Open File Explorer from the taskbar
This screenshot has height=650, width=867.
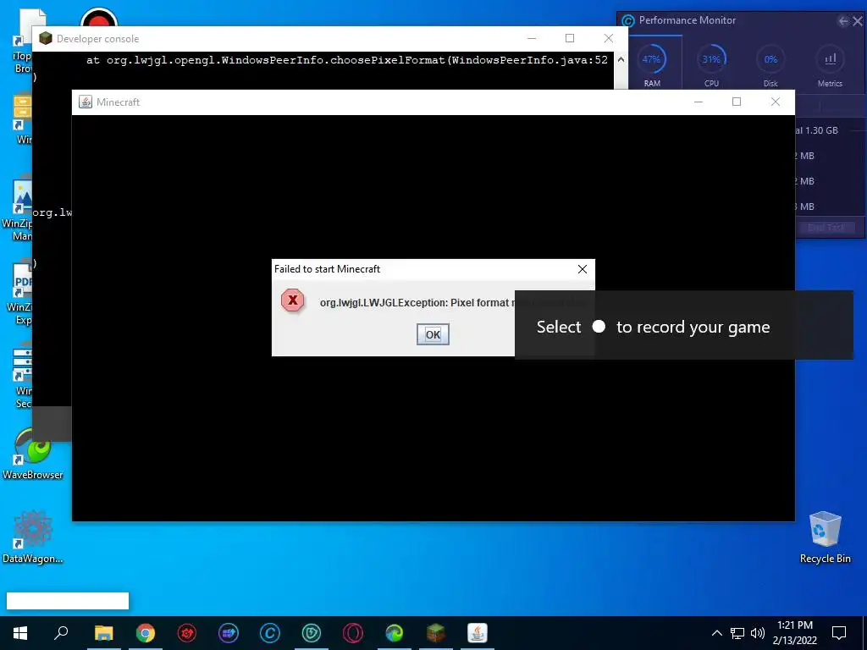pyautogui.click(x=103, y=633)
